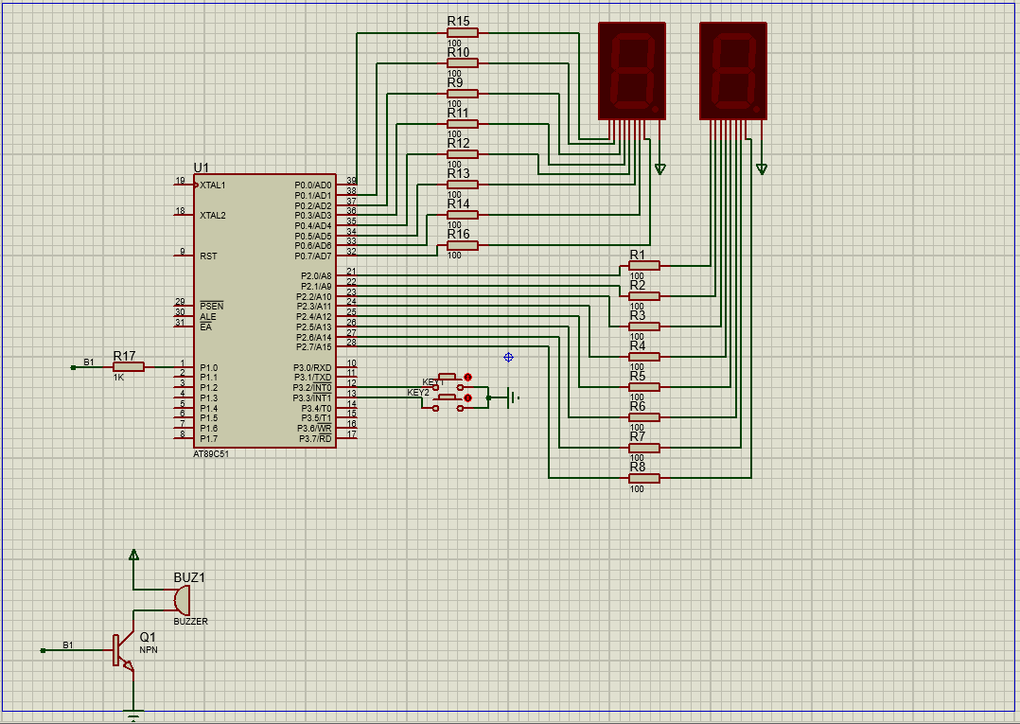Click the RST pin label
Screen dimensions: 1020x724
208,256
